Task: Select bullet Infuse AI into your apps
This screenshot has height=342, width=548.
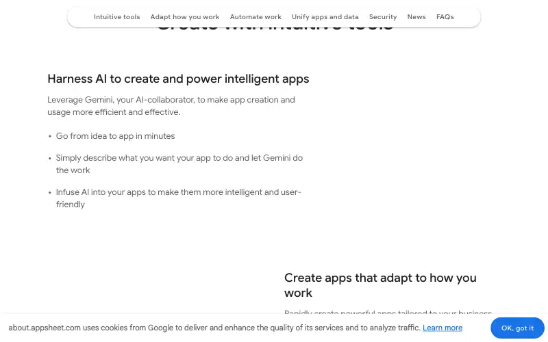Action: 179,198
